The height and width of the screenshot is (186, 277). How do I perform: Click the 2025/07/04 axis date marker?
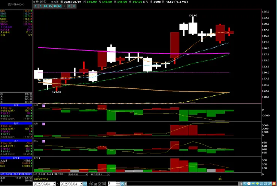[x=41, y=179]
